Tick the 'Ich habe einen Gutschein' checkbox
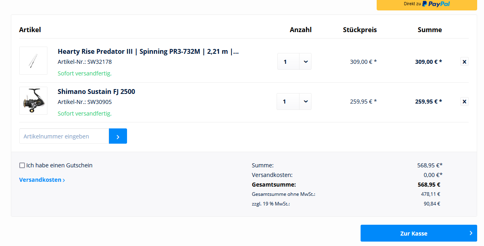Screen dimensions: 484x246 (22, 165)
